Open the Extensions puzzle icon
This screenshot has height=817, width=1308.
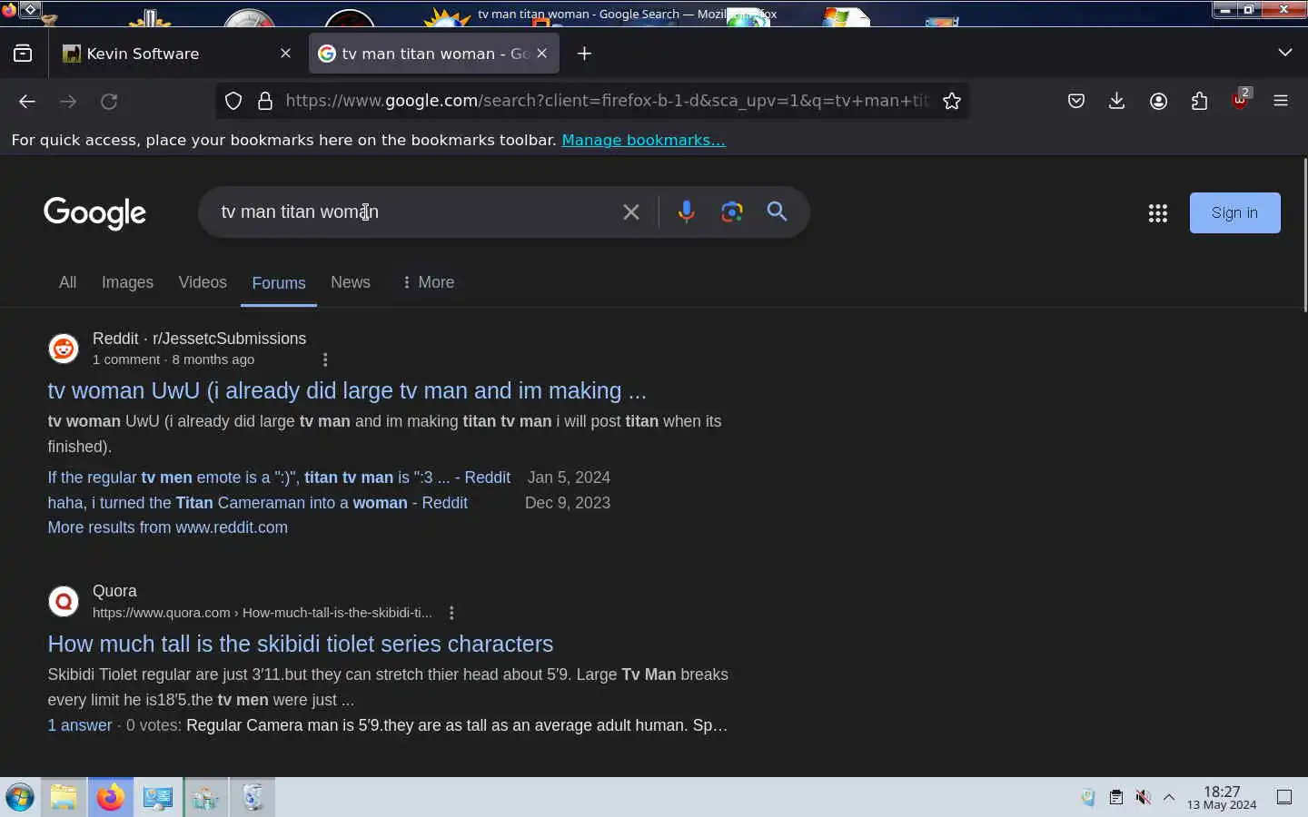[x=1199, y=101]
